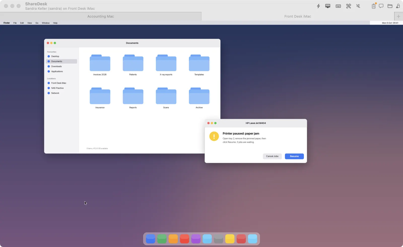Select the Reports folder
The height and width of the screenshot is (247, 403).
point(133,98)
